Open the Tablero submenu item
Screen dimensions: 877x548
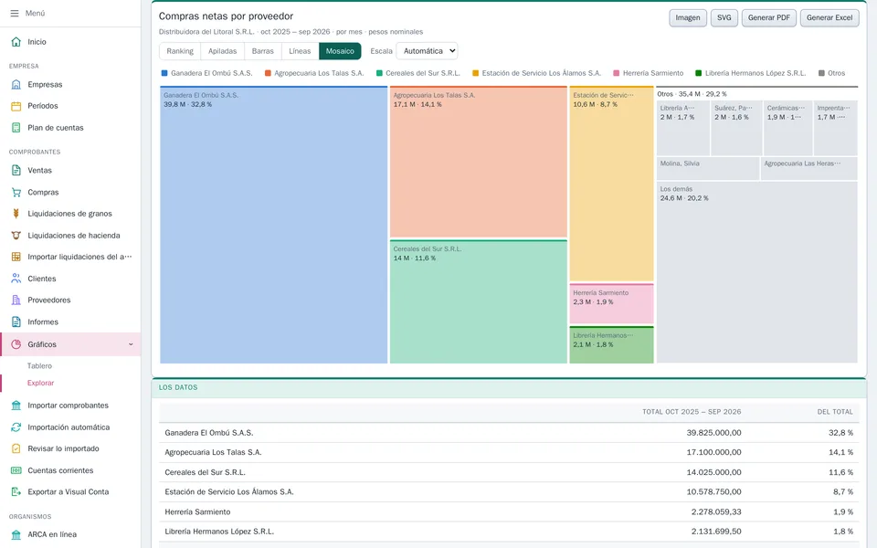coord(39,365)
